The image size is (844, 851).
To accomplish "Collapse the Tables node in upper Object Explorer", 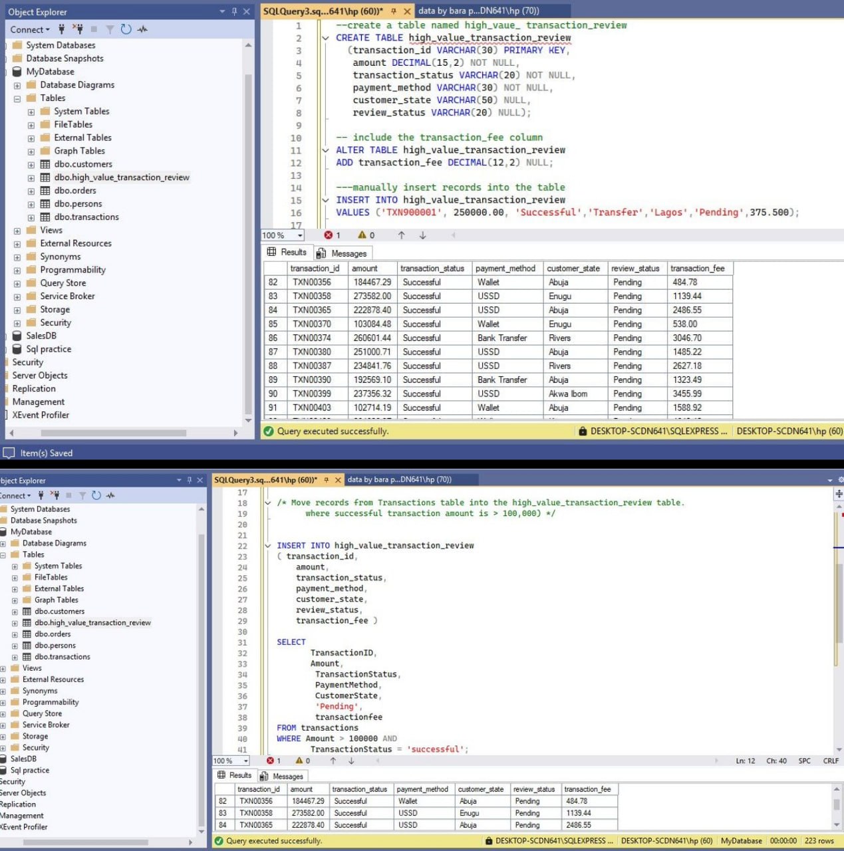I will point(17,99).
